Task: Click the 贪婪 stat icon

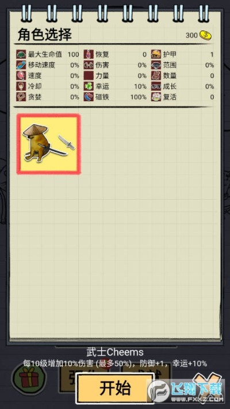Action: click(x=21, y=97)
